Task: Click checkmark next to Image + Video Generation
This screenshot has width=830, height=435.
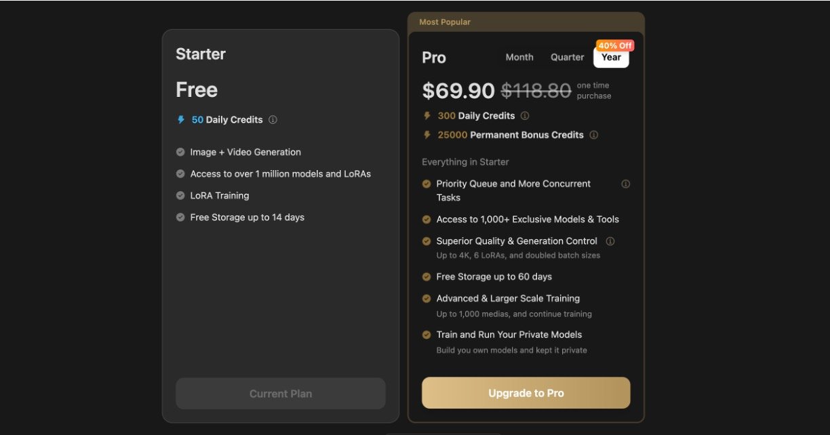Action: coord(180,152)
